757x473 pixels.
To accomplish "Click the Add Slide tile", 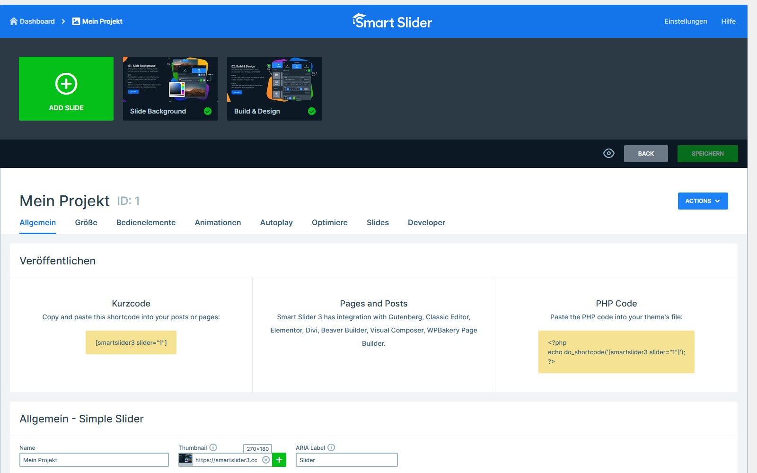I will [66, 88].
